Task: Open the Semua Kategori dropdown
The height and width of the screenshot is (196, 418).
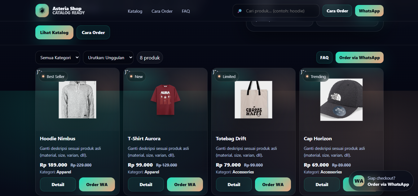Action: tap(57, 57)
